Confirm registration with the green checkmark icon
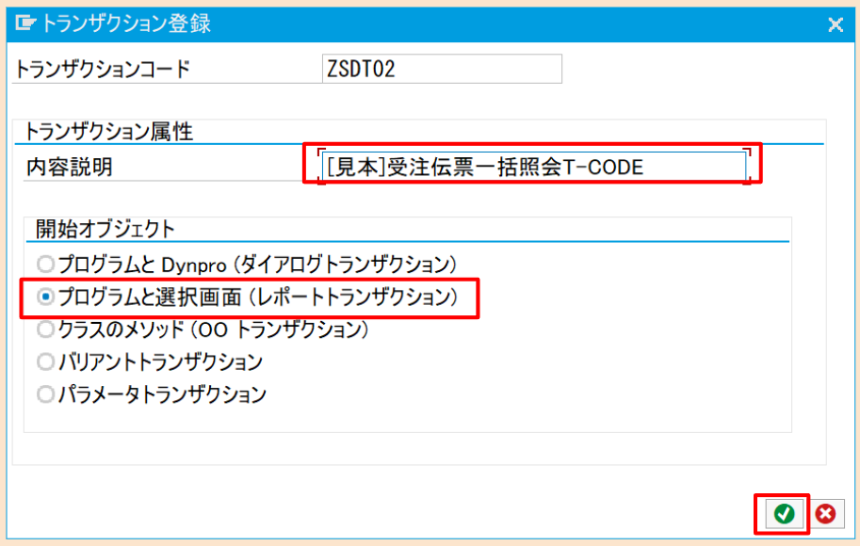Viewport: 860px width, 546px height. point(787,514)
